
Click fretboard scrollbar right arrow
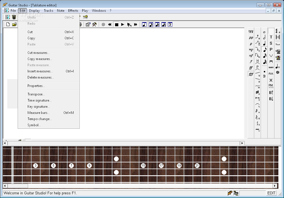click(275, 186)
